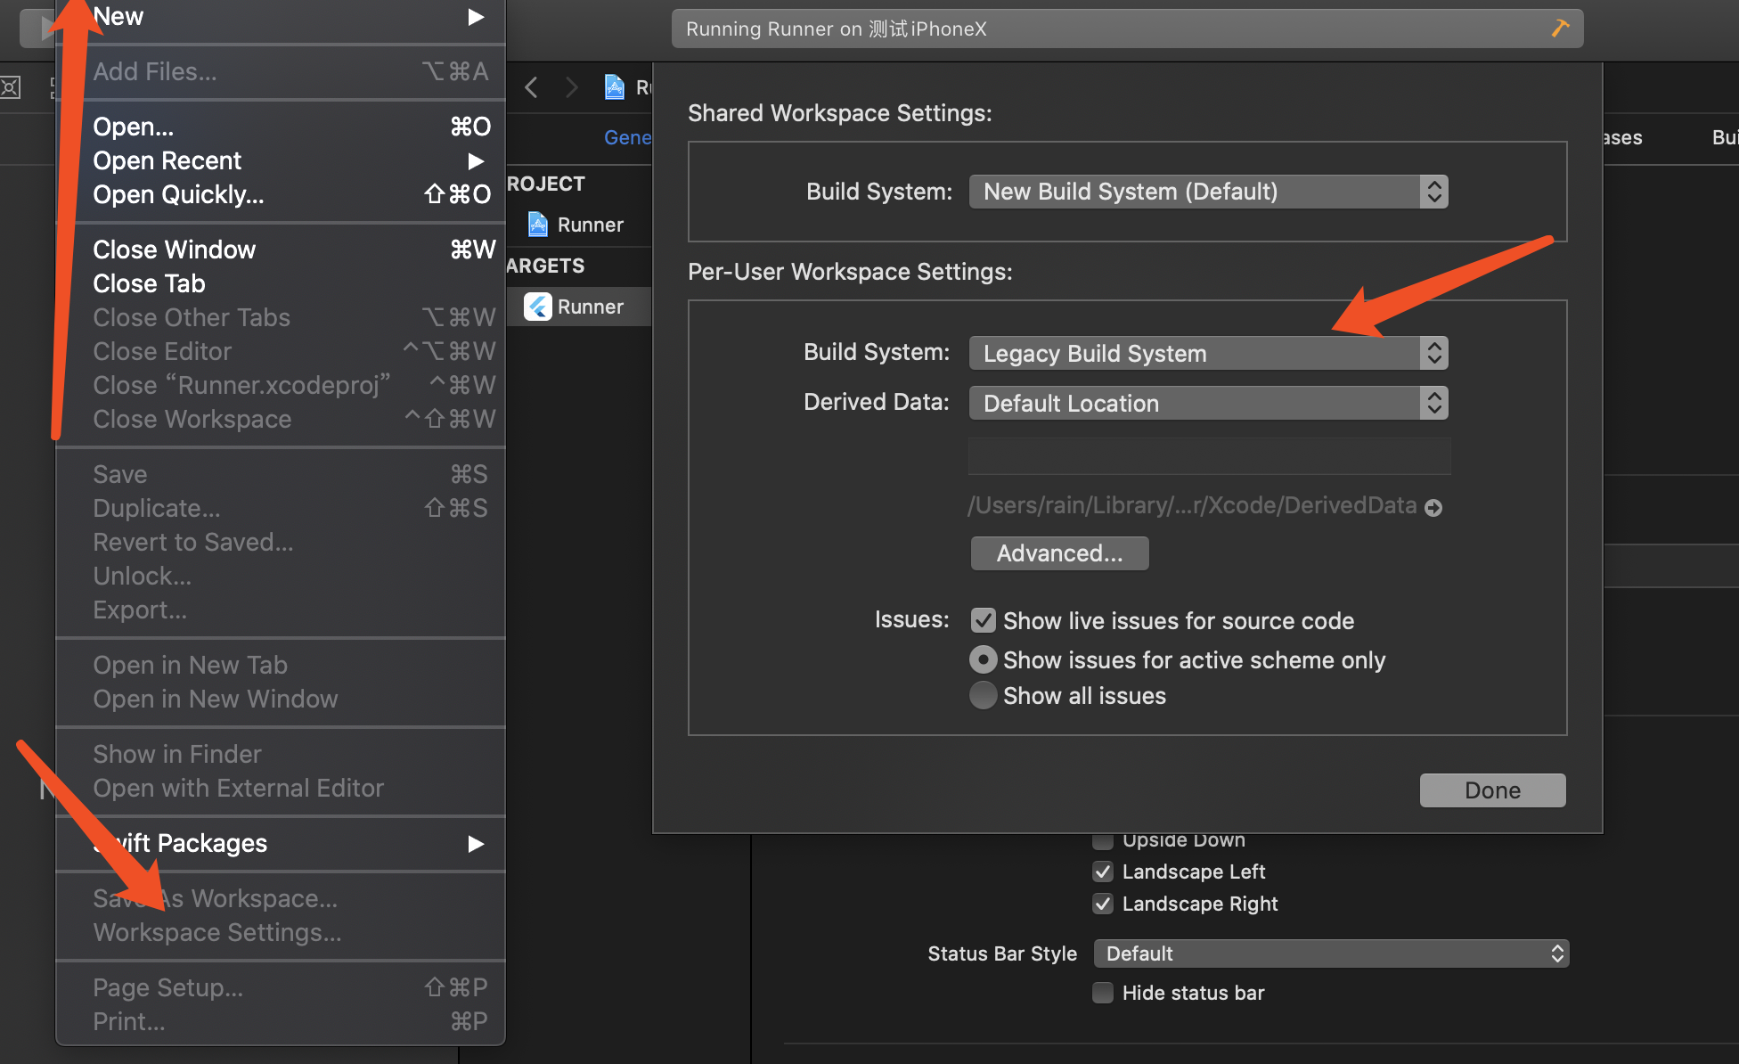Choose Close Workspace menu item
The height and width of the screenshot is (1064, 1739).
[x=281, y=419]
